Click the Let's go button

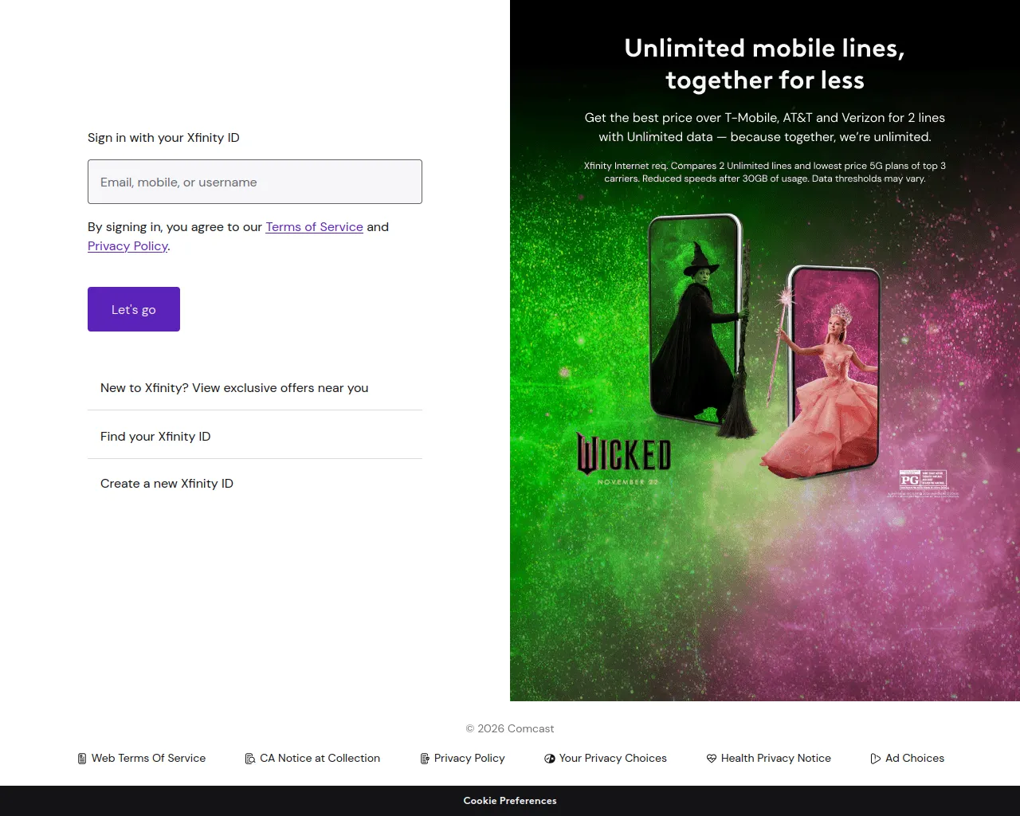(x=134, y=309)
